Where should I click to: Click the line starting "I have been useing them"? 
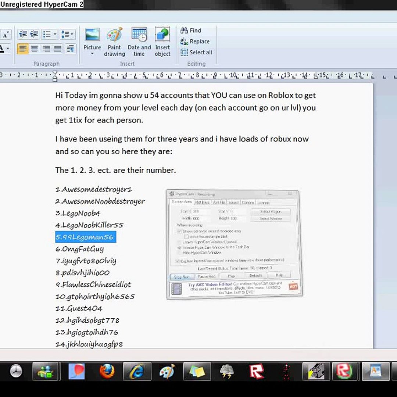[x=182, y=139]
